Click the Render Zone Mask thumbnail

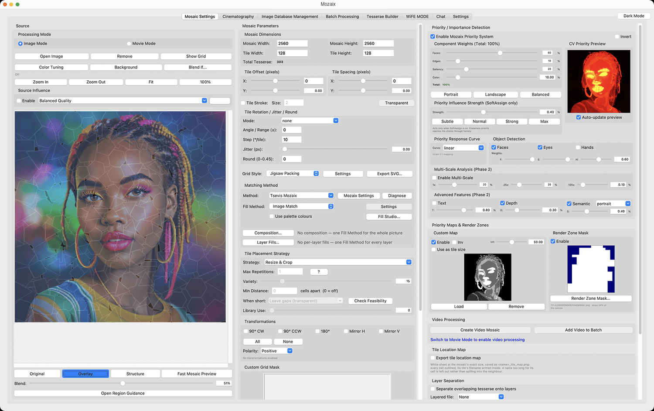point(591,269)
